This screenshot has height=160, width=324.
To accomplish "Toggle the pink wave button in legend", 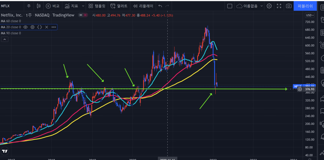I will (x=85, y=15).
